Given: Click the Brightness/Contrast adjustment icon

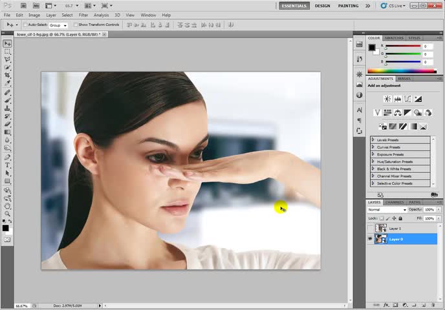Looking at the screenshot, I should (387, 99).
